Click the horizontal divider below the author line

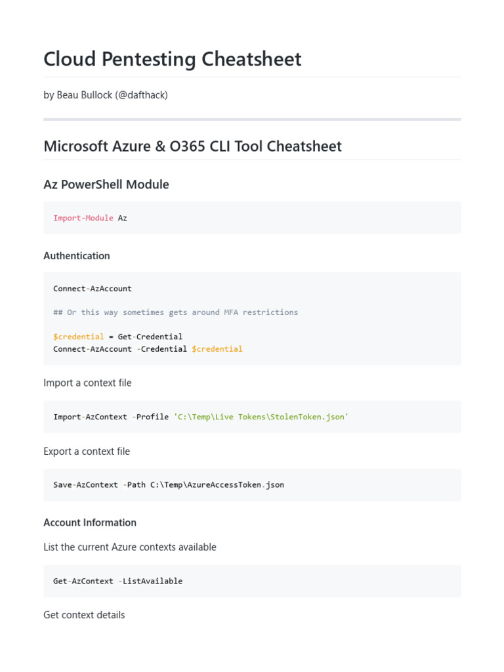click(252, 119)
